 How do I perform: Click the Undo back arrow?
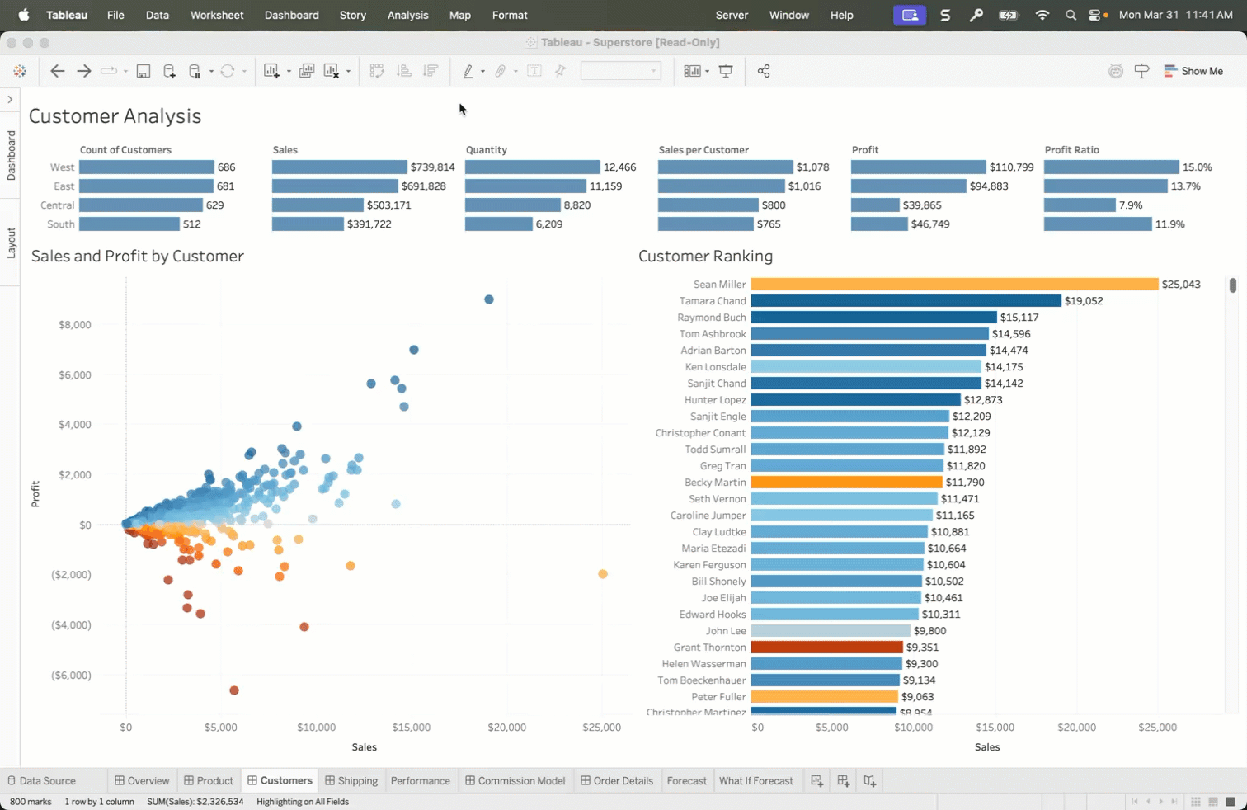pyautogui.click(x=57, y=71)
